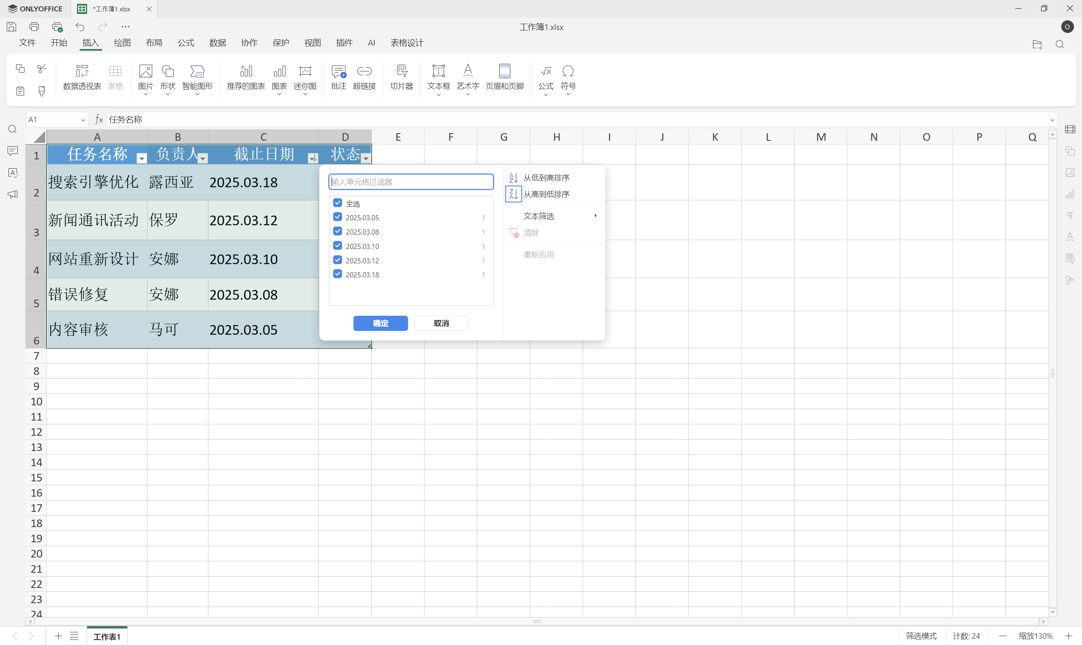Open the 任务名称 column filter dropdown

(141, 158)
